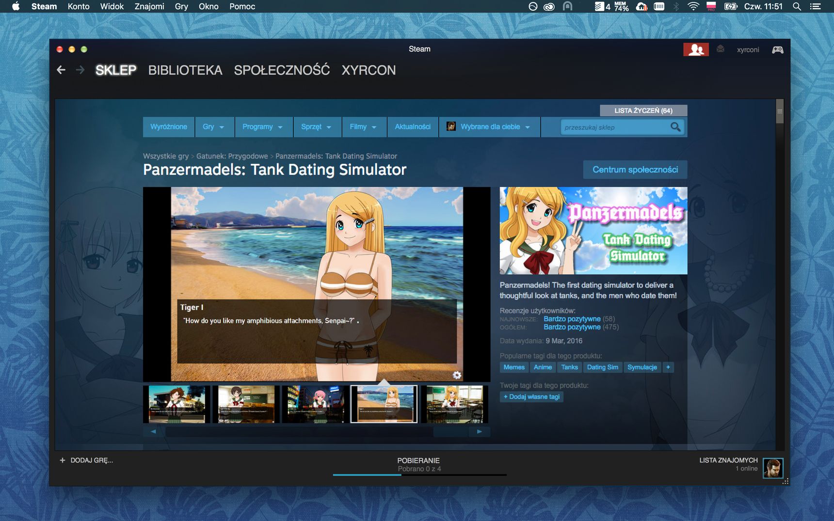Click the Wi-Fi status icon
This screenshot has height=521, width=834.
coord(693,6)
